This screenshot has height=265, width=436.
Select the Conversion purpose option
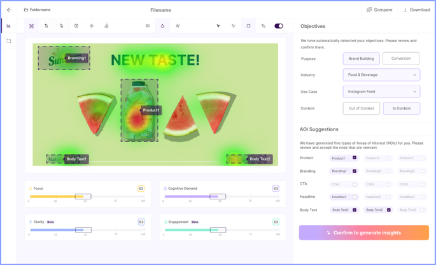(x=401, y=59)
